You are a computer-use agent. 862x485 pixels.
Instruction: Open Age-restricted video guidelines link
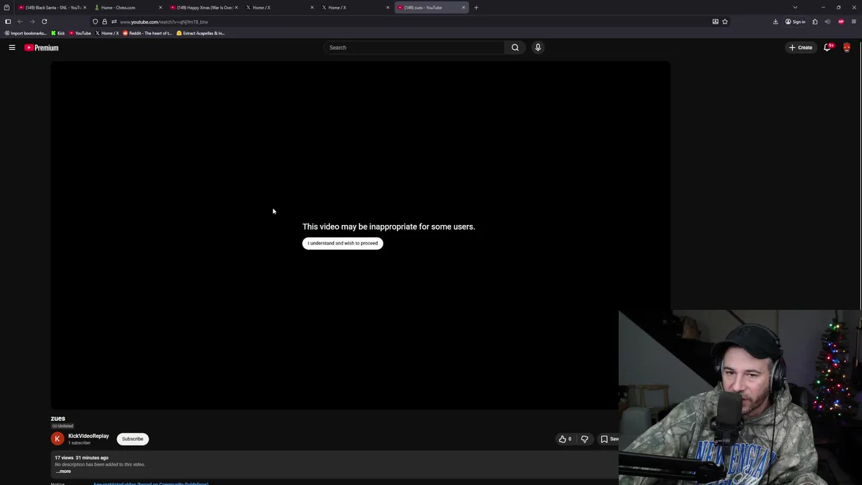(x=151, y=484)
